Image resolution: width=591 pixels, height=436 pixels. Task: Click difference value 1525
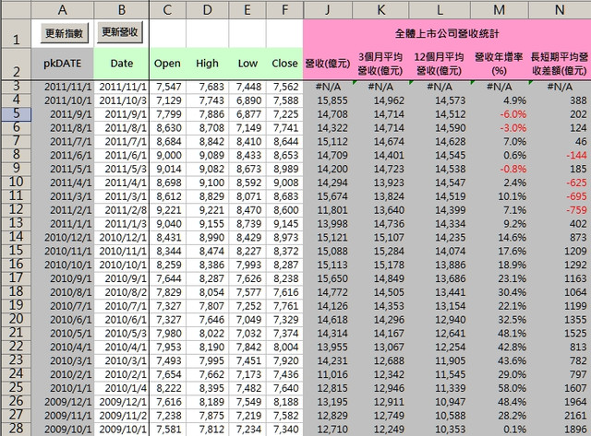tap(560, 334)
